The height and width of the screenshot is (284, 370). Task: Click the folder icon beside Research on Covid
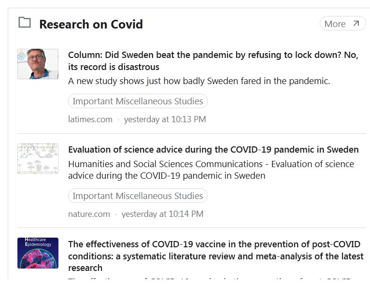24,23
